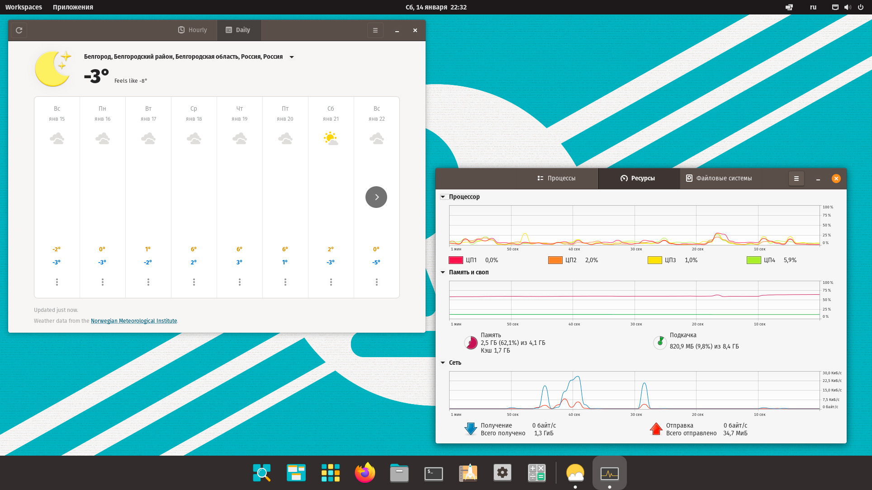
Task: Click the ЦП1 red color swatch
Action: coord(455,260)
